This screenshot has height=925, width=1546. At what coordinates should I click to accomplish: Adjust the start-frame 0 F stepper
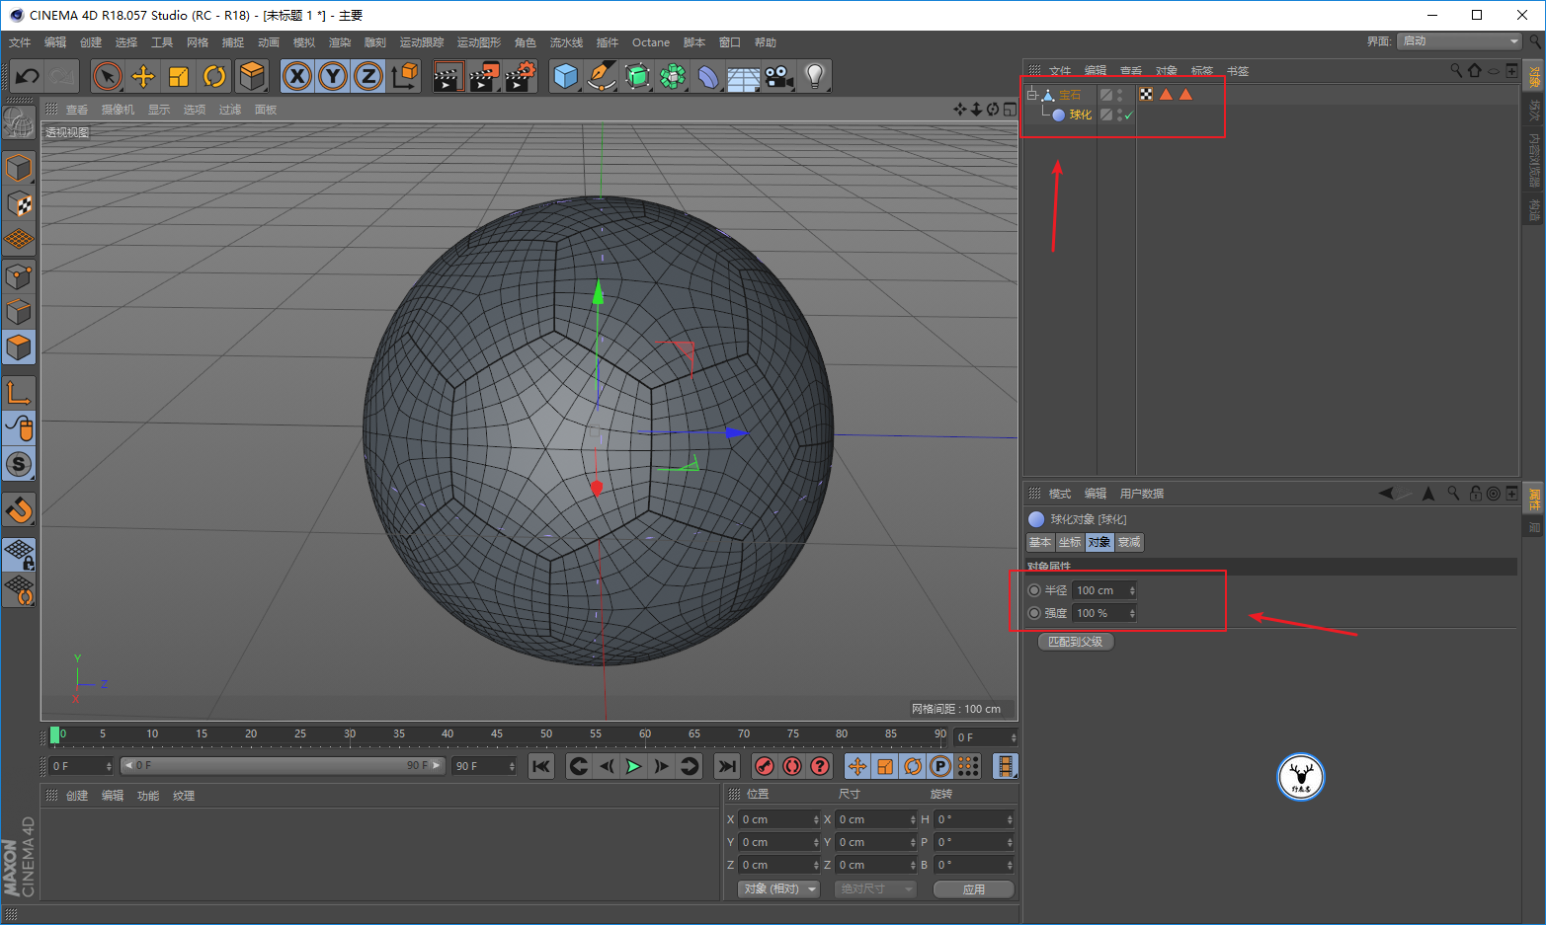pyautogui.click(x=109, y=766)
